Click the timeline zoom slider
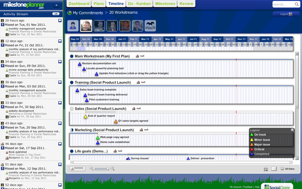Screen dimensions: 302x189 click(102, 169)
